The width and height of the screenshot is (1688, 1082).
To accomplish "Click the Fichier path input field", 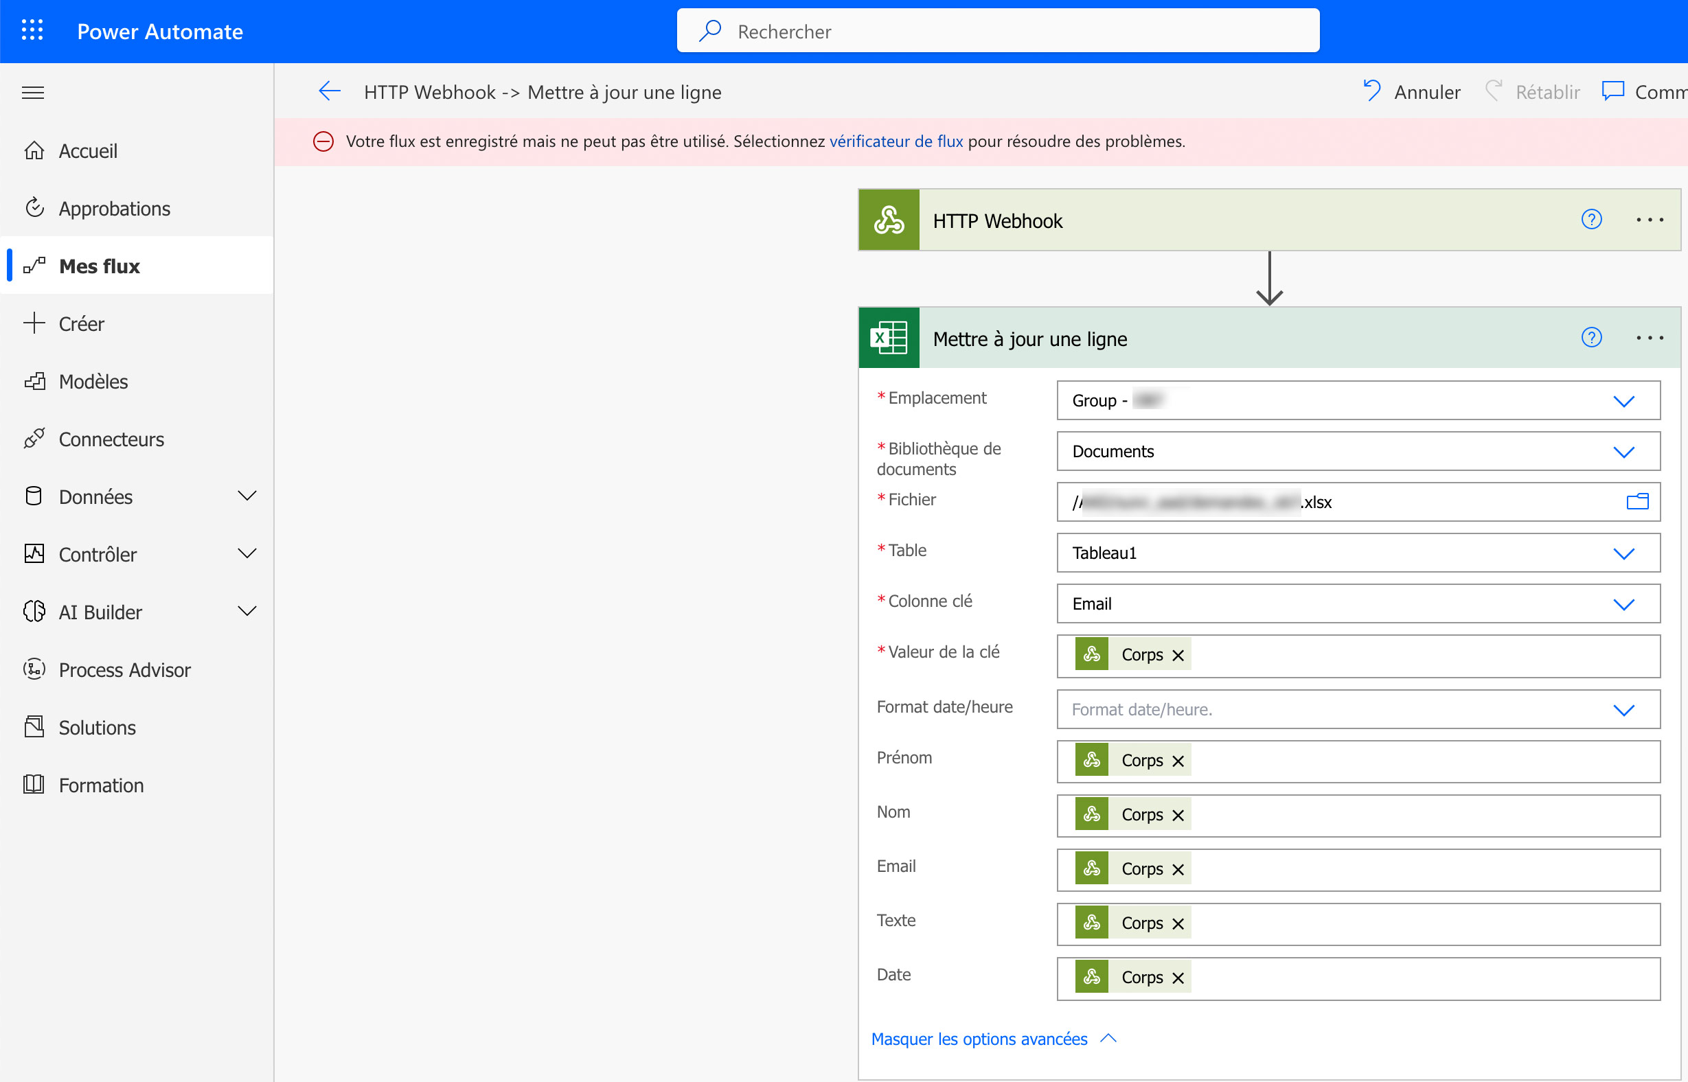I will (x=1358, y=502).
